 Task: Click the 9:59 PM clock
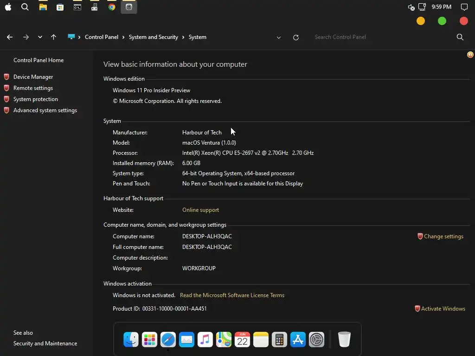tap(442, 7)
